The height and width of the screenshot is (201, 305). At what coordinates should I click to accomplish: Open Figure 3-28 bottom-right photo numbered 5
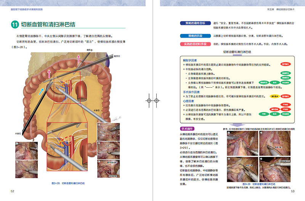(109, 169)
